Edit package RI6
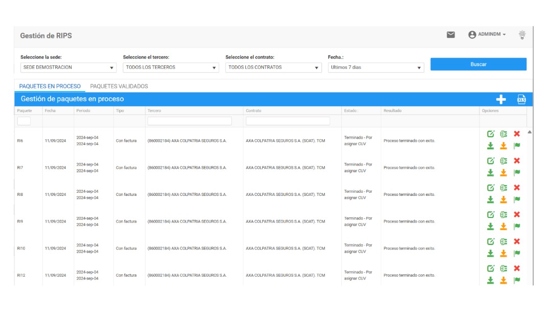Viewport: 552px width, 311px height. click(x=490, y=134)
